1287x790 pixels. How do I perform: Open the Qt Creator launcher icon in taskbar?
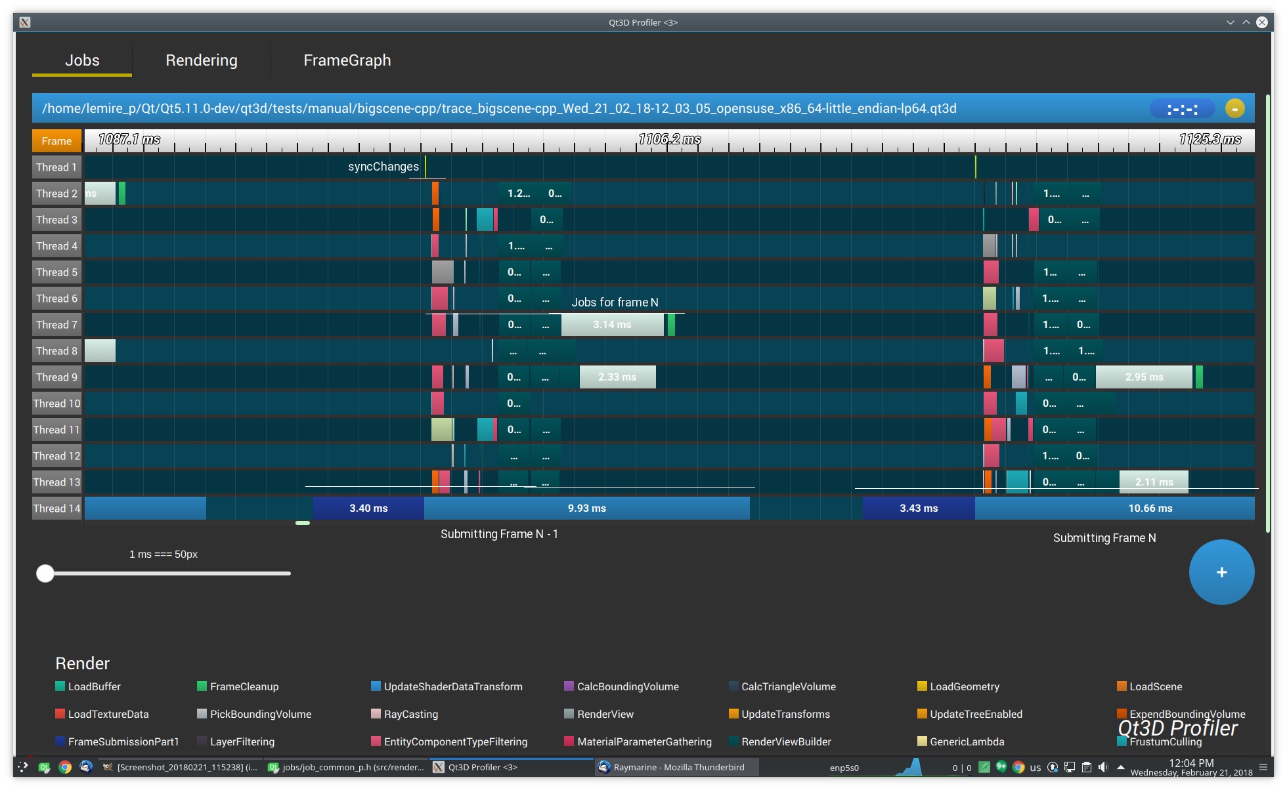[x=44, y=767]
